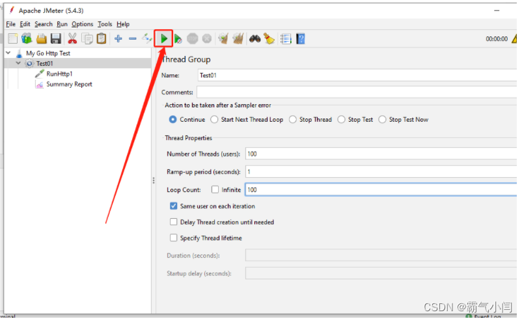Image resolution: width=522 pixels, height=319 pixels.
Task: Open the Run menu
Action: 62,24
